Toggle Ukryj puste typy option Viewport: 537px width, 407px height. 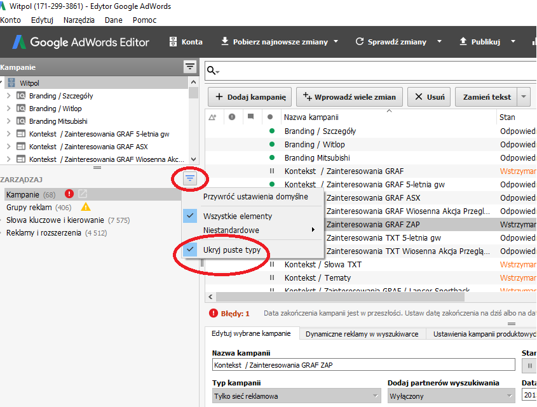pos(253,250)
